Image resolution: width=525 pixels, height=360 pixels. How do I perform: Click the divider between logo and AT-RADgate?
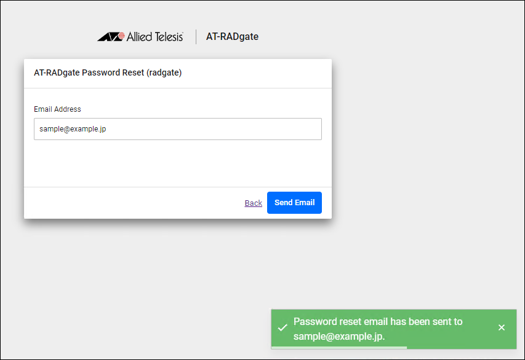point(196,37)
